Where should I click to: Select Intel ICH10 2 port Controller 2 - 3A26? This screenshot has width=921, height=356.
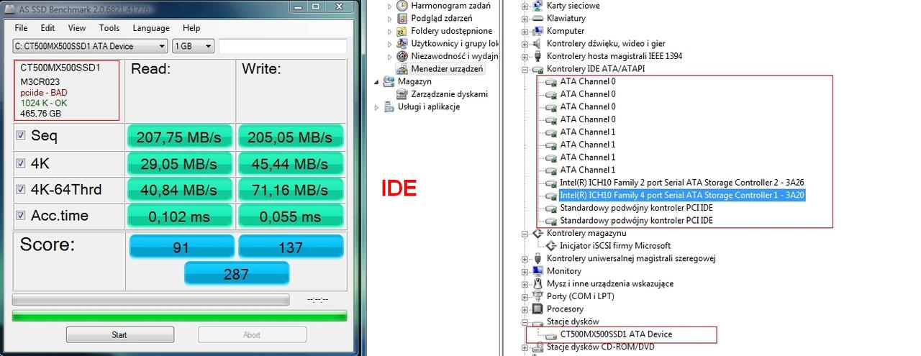(682, 183)
